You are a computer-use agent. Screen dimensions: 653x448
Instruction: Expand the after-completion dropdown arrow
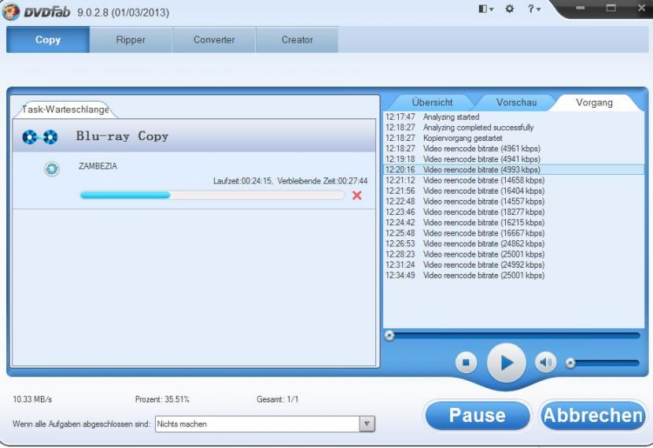367,424
